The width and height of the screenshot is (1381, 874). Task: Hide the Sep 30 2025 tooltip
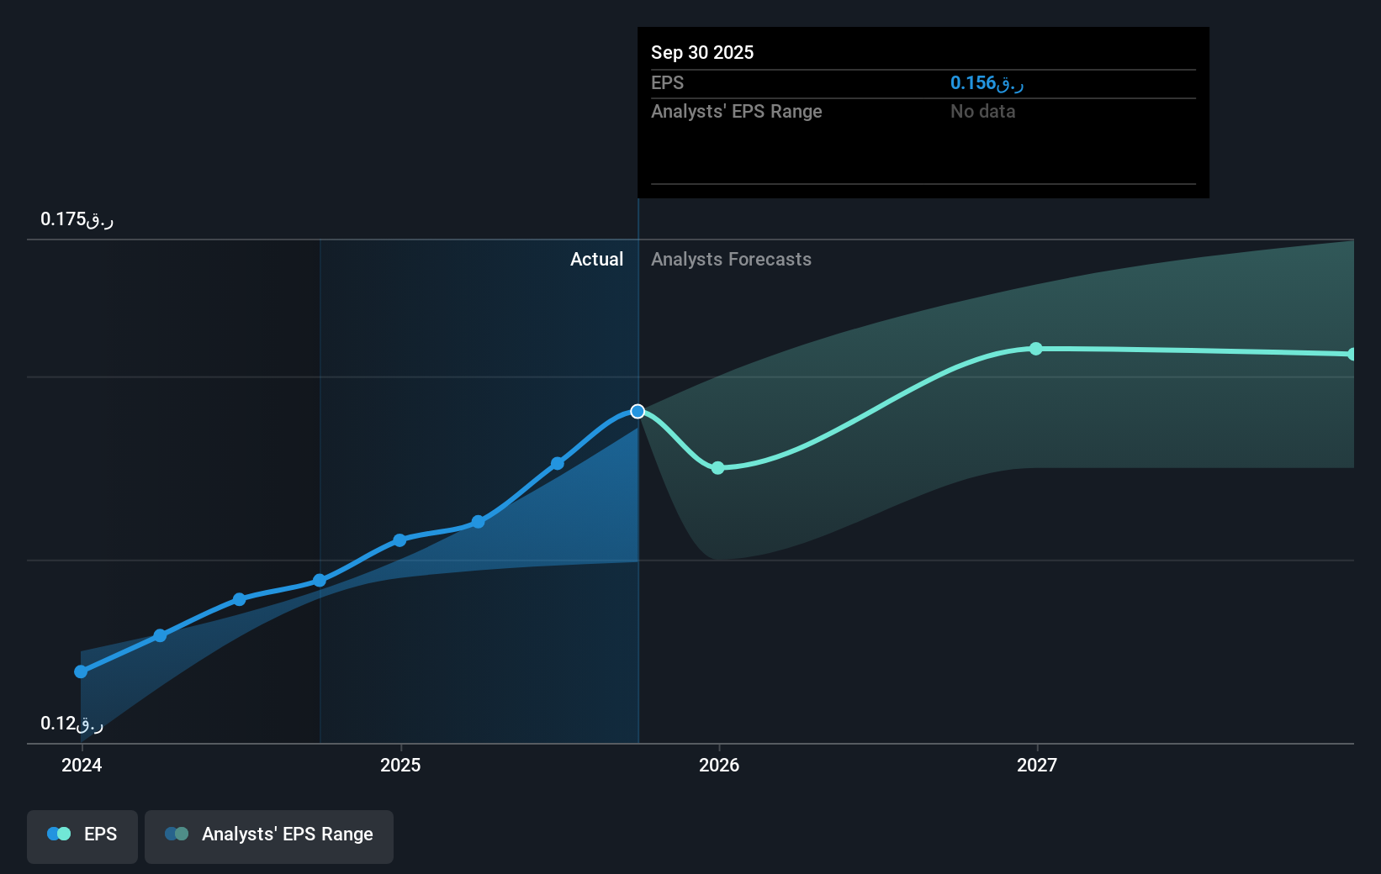[923, 113]
